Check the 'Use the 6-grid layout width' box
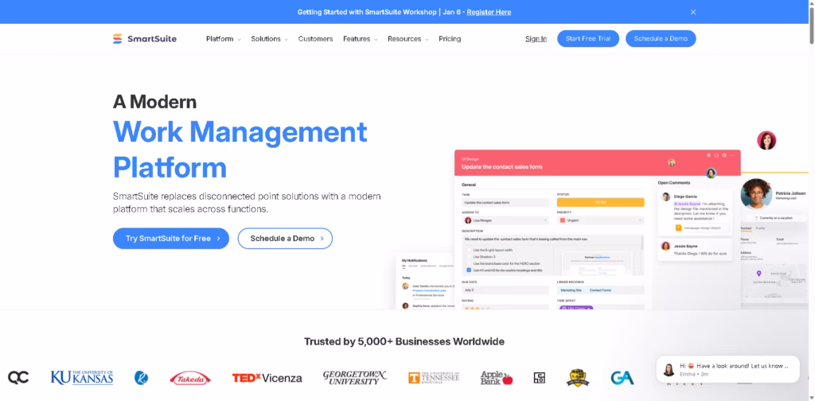 (x=468, y=250)
